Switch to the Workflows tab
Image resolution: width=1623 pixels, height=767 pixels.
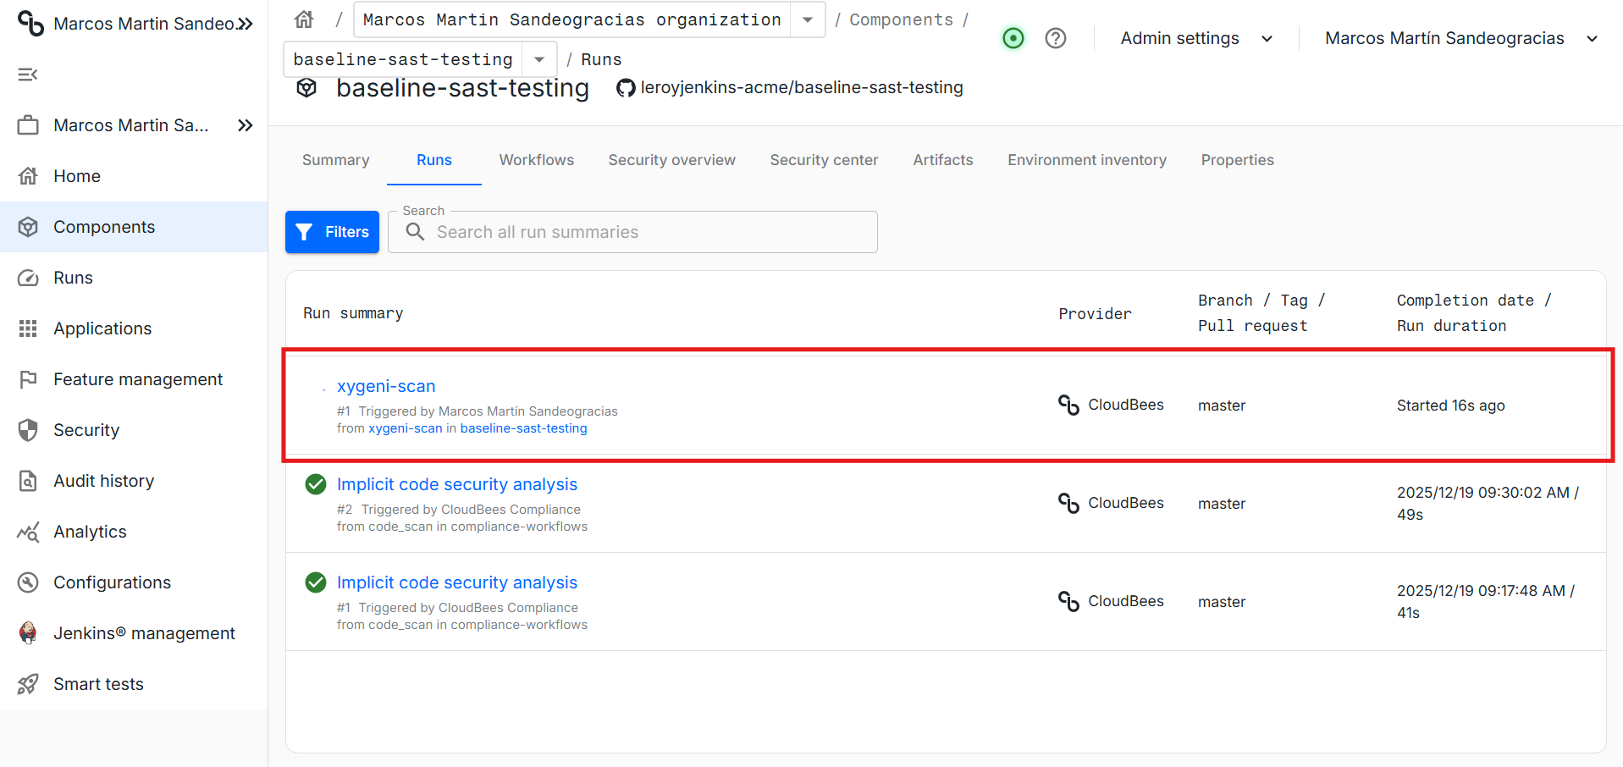coord(536,160)
